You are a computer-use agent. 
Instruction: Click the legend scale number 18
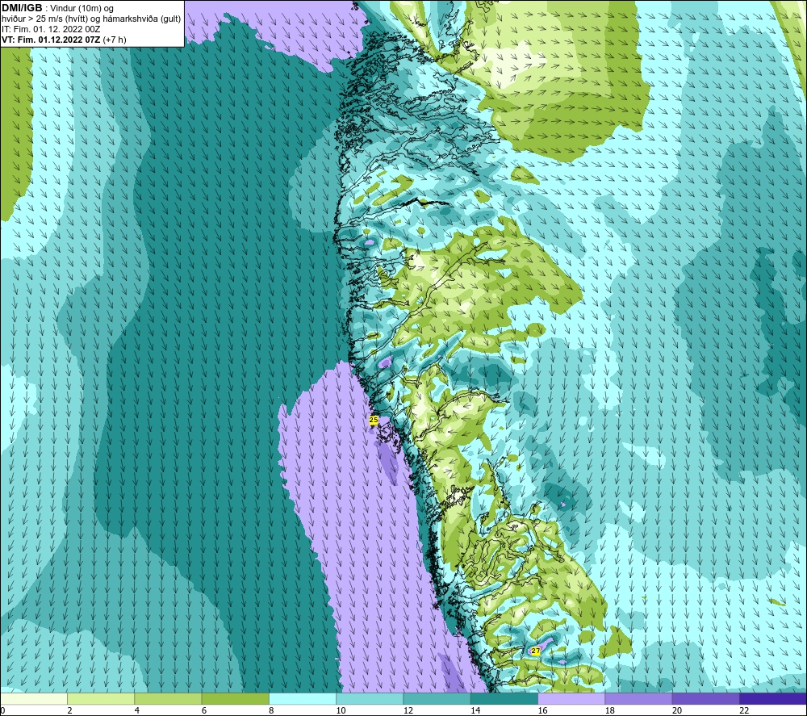[610, 711]
